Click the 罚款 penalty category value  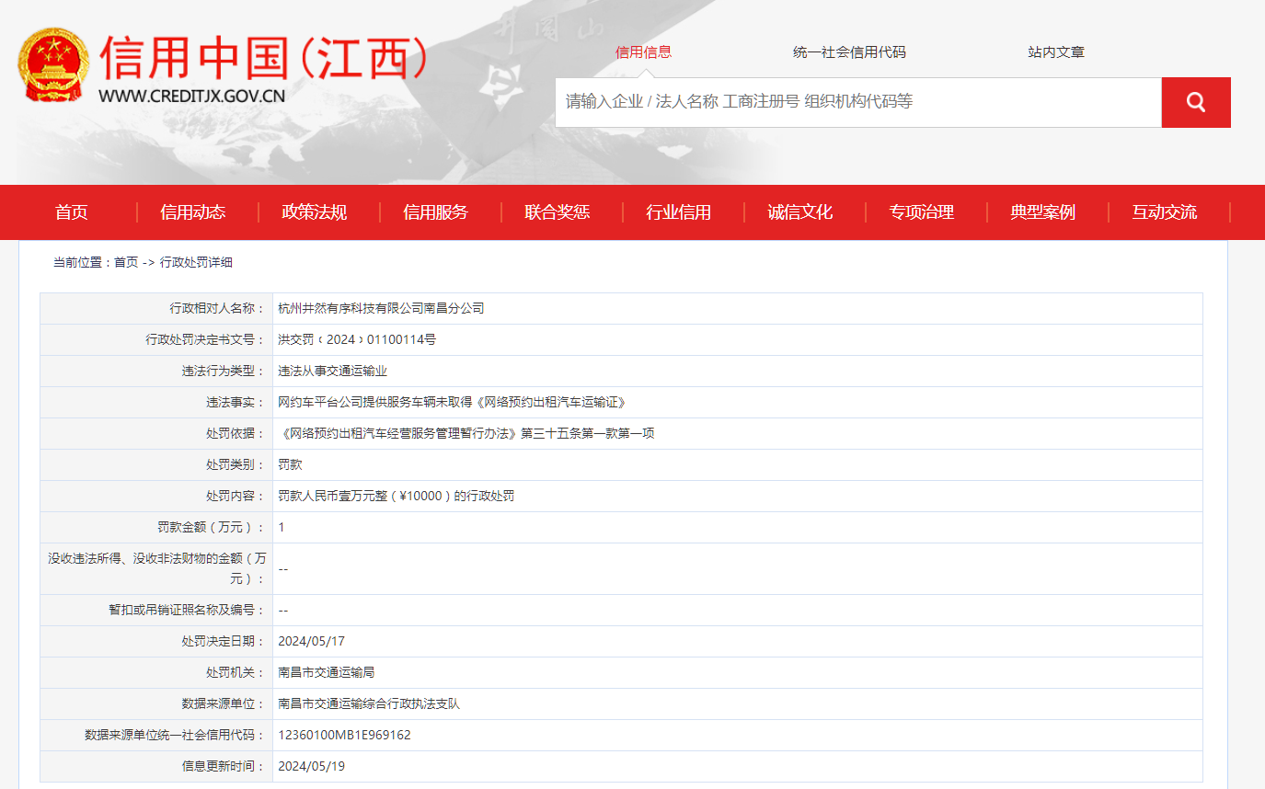coord(290,464)
